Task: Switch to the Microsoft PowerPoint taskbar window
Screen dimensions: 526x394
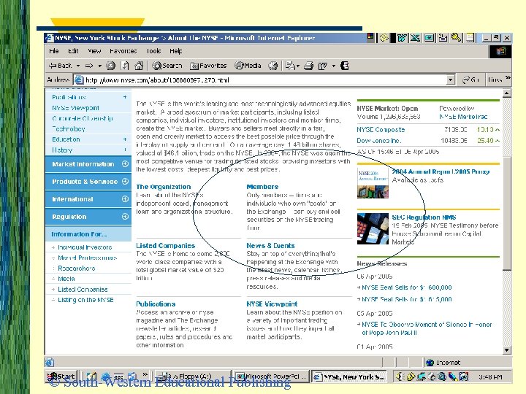Action: [271, 376]
